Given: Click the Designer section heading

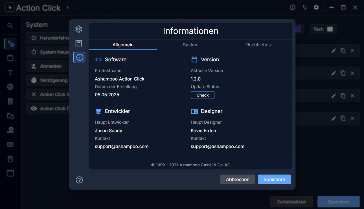Looking at the screenshot, I should coord(212,111).
